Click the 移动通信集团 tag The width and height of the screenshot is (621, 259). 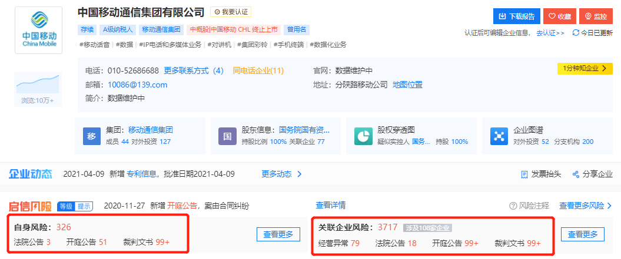(x=161, y=29)
